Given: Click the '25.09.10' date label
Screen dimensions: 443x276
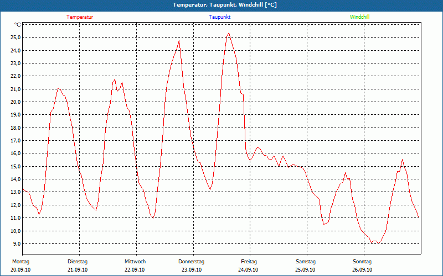Looking at the screenshot, I should click(x=305, y=270).
